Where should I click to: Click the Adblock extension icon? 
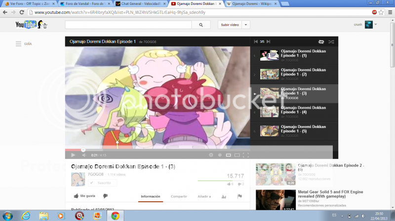pos(374,12)
